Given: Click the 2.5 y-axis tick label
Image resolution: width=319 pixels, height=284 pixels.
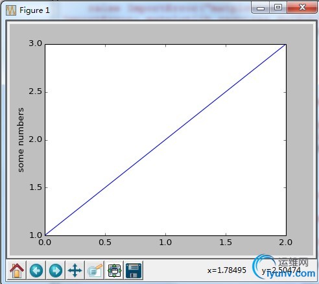Looking at the screenshot, I should click(36, 91).
